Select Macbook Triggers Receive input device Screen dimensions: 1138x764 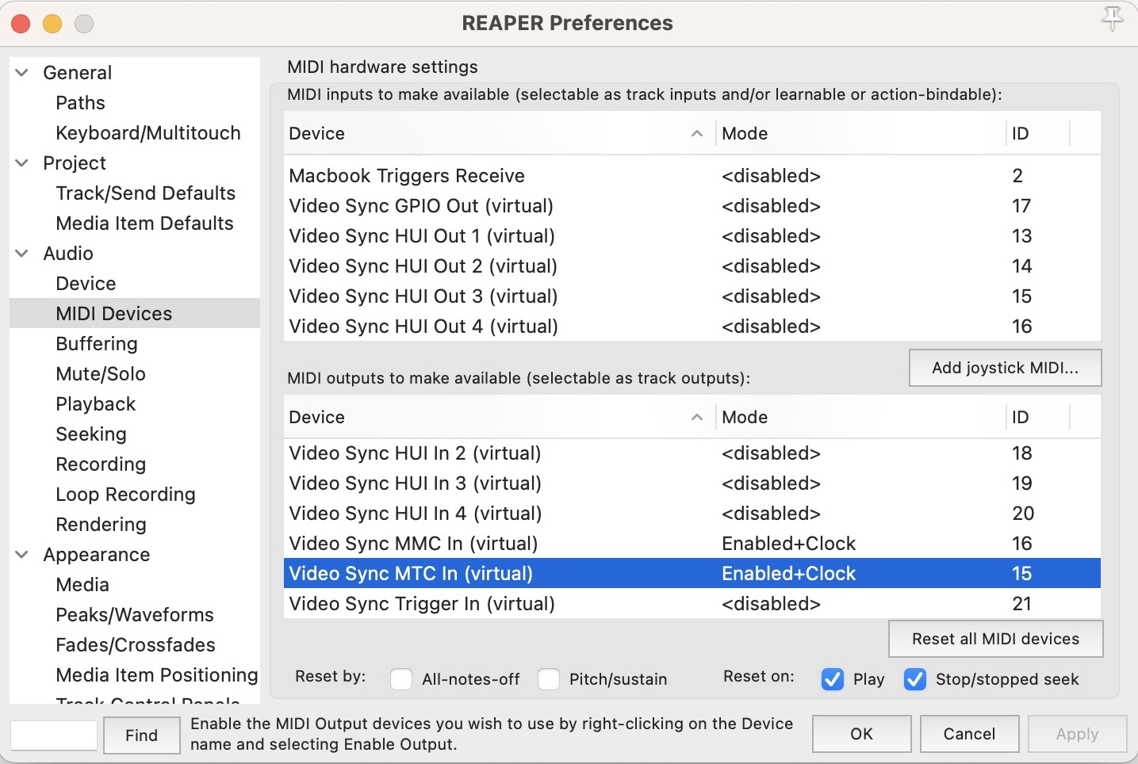pyautogui.click(x=692, y=176)
